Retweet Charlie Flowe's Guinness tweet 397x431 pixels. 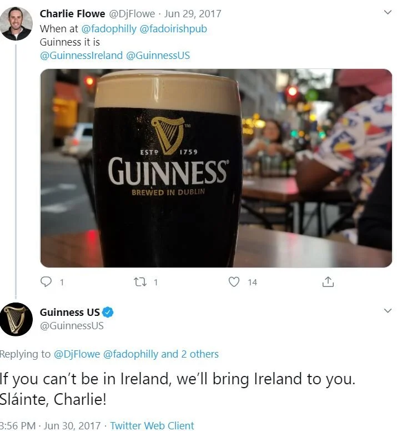pos(140,282)
